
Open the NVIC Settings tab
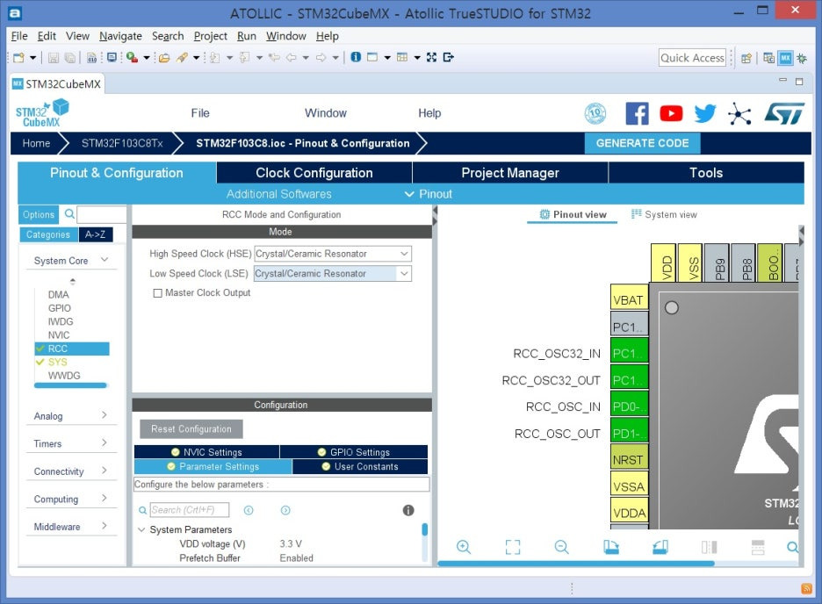(x=206, y=452)
